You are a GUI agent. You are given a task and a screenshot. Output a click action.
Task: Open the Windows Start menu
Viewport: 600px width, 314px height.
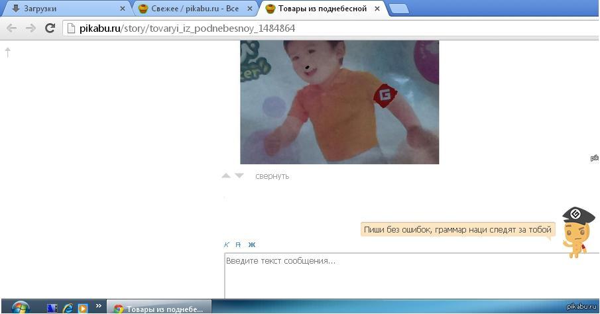click(x=20, y=307)
